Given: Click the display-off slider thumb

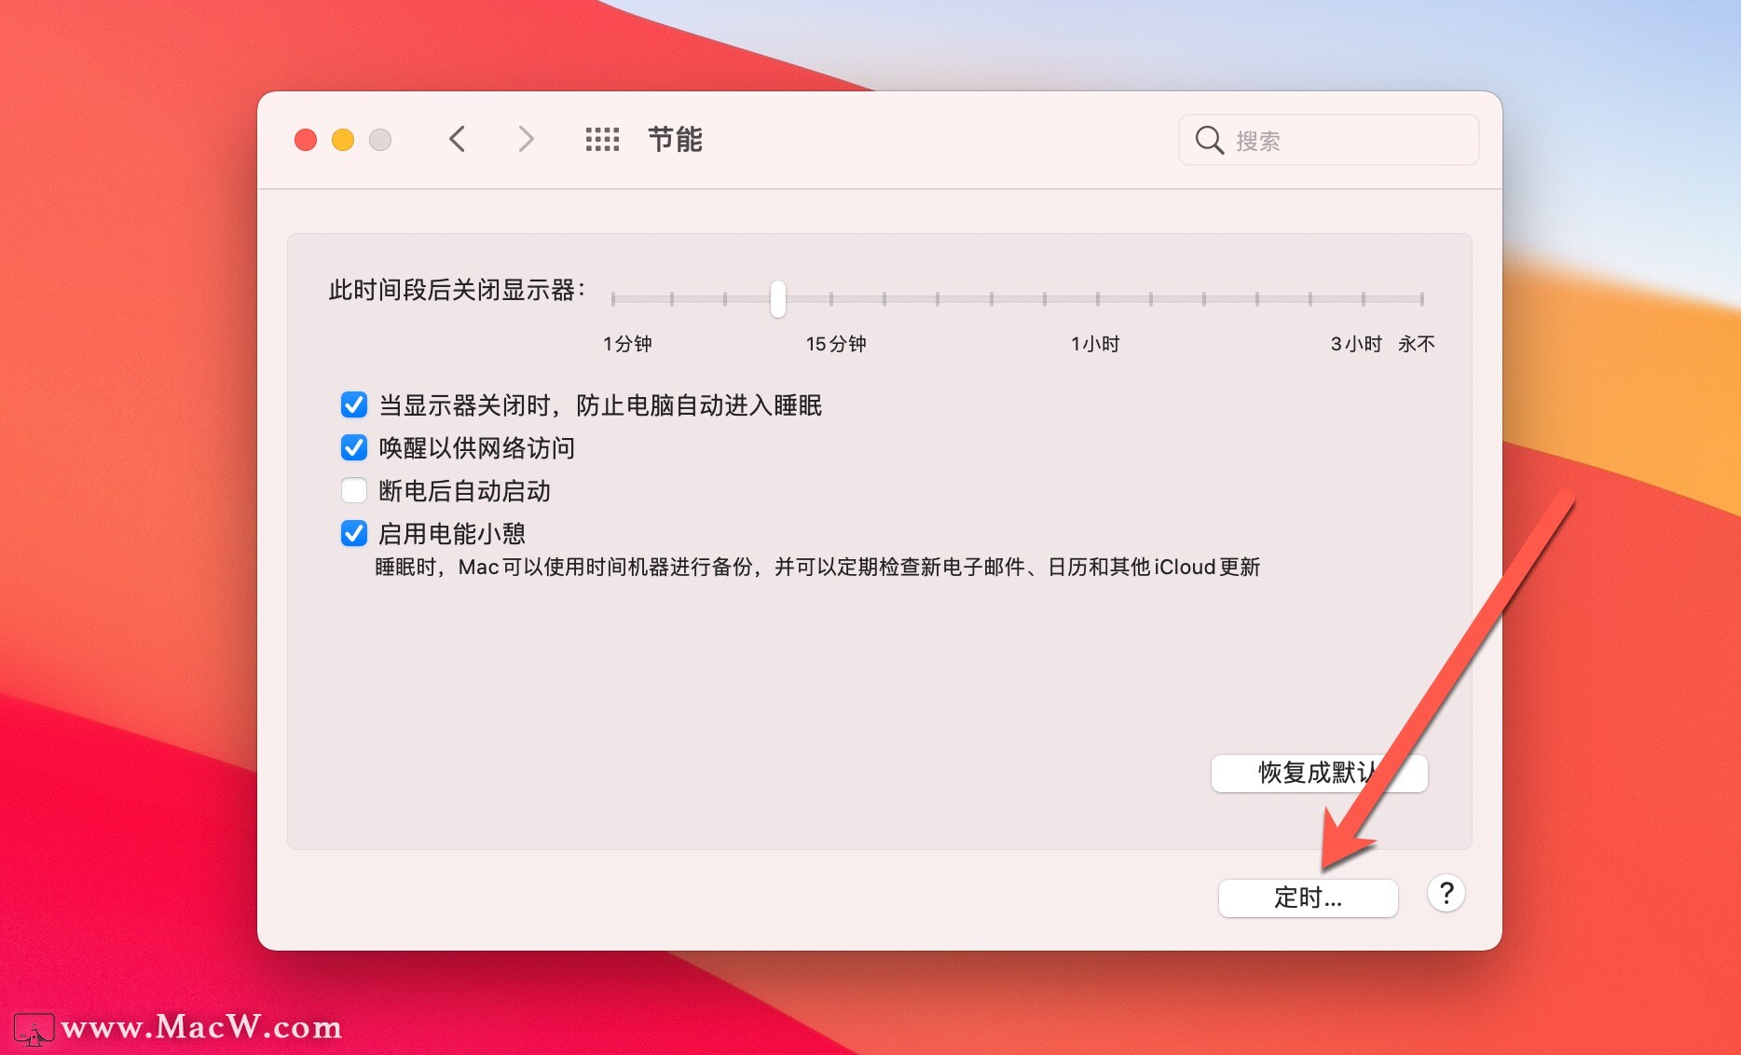Looking at the screenshot, I should [x=777, y=299].
